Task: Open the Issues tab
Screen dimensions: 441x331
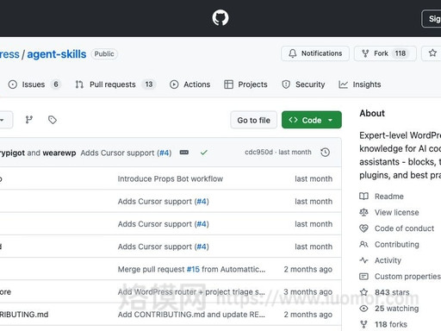Action: (x=34, y=84)
